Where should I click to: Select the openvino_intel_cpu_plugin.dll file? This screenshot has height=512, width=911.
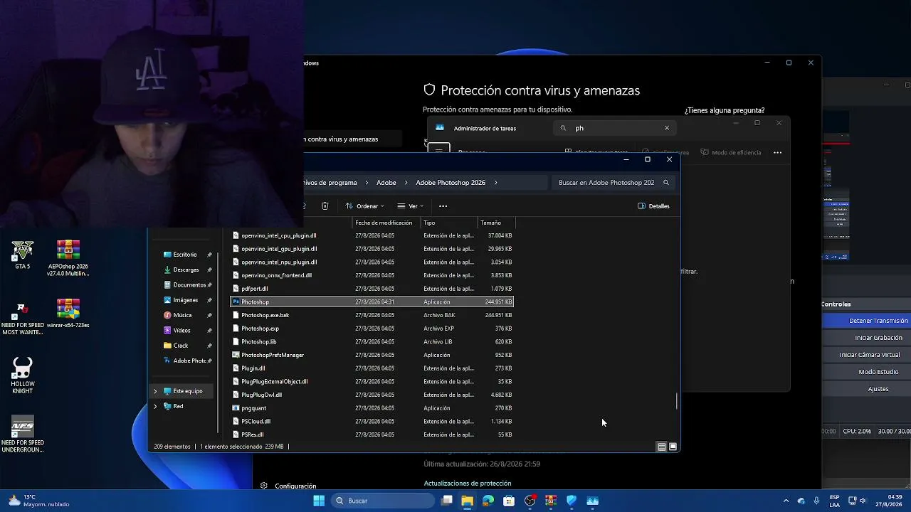372,235
